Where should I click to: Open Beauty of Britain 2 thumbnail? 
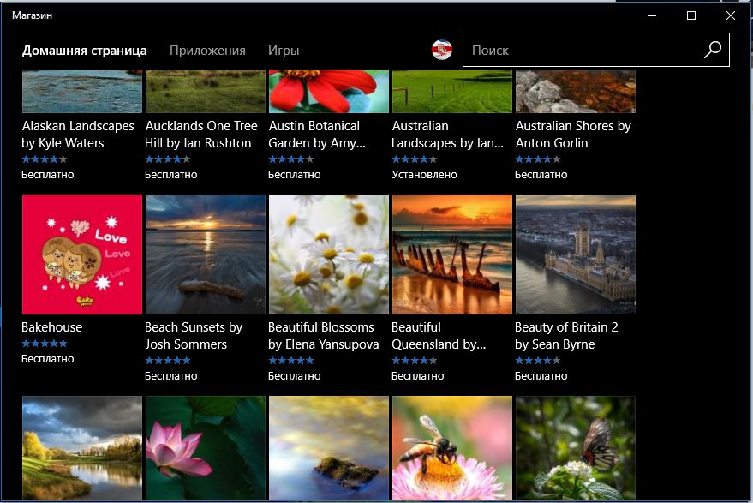click(x=576, y=254)
